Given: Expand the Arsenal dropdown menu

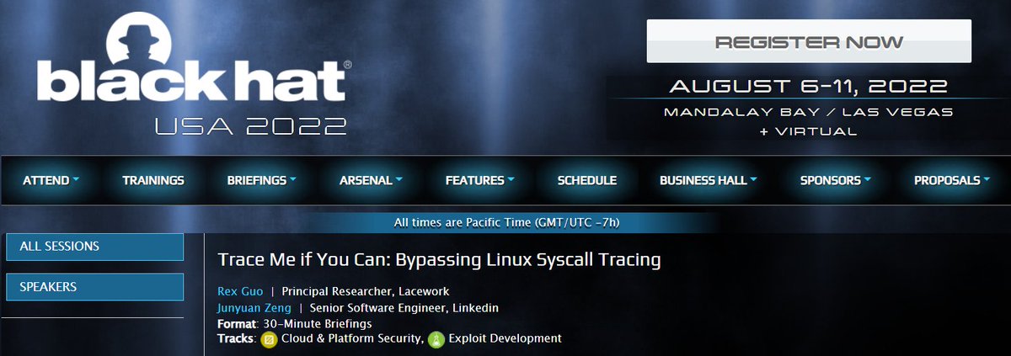Looking at the screenshot, I should tap(371, 180).
